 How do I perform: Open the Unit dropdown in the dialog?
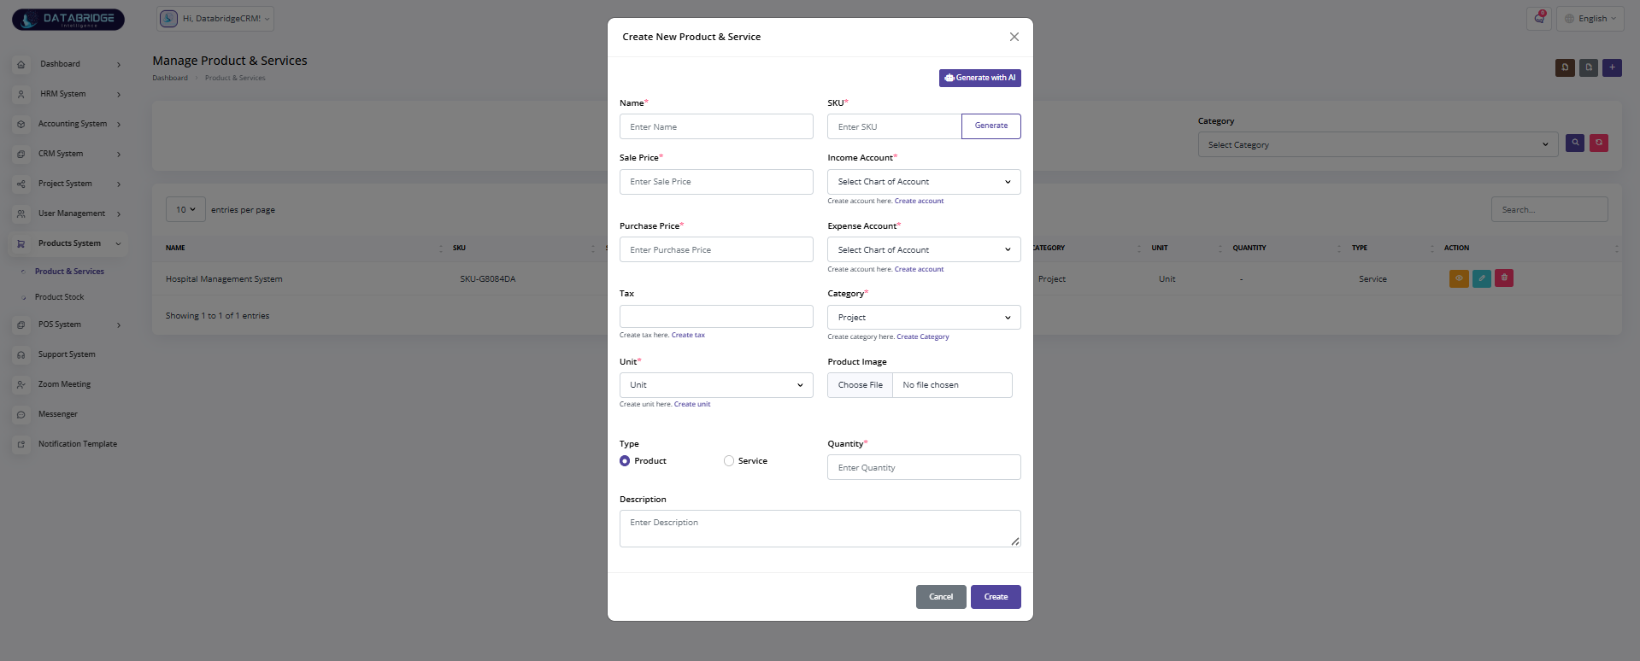click(716, 385)
